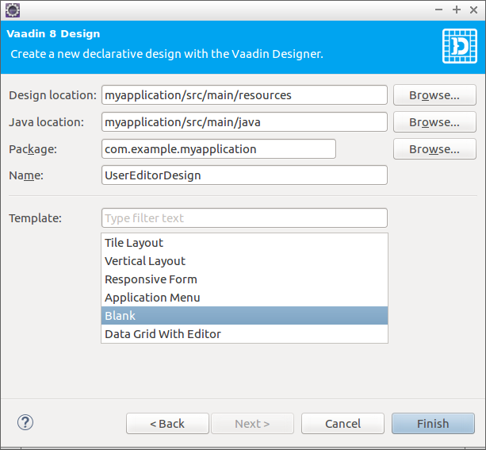Browse for the Package

[434, 149]
